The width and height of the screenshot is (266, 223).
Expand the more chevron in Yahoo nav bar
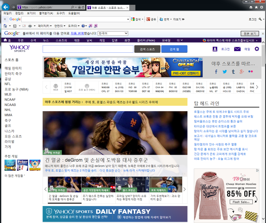182,40
